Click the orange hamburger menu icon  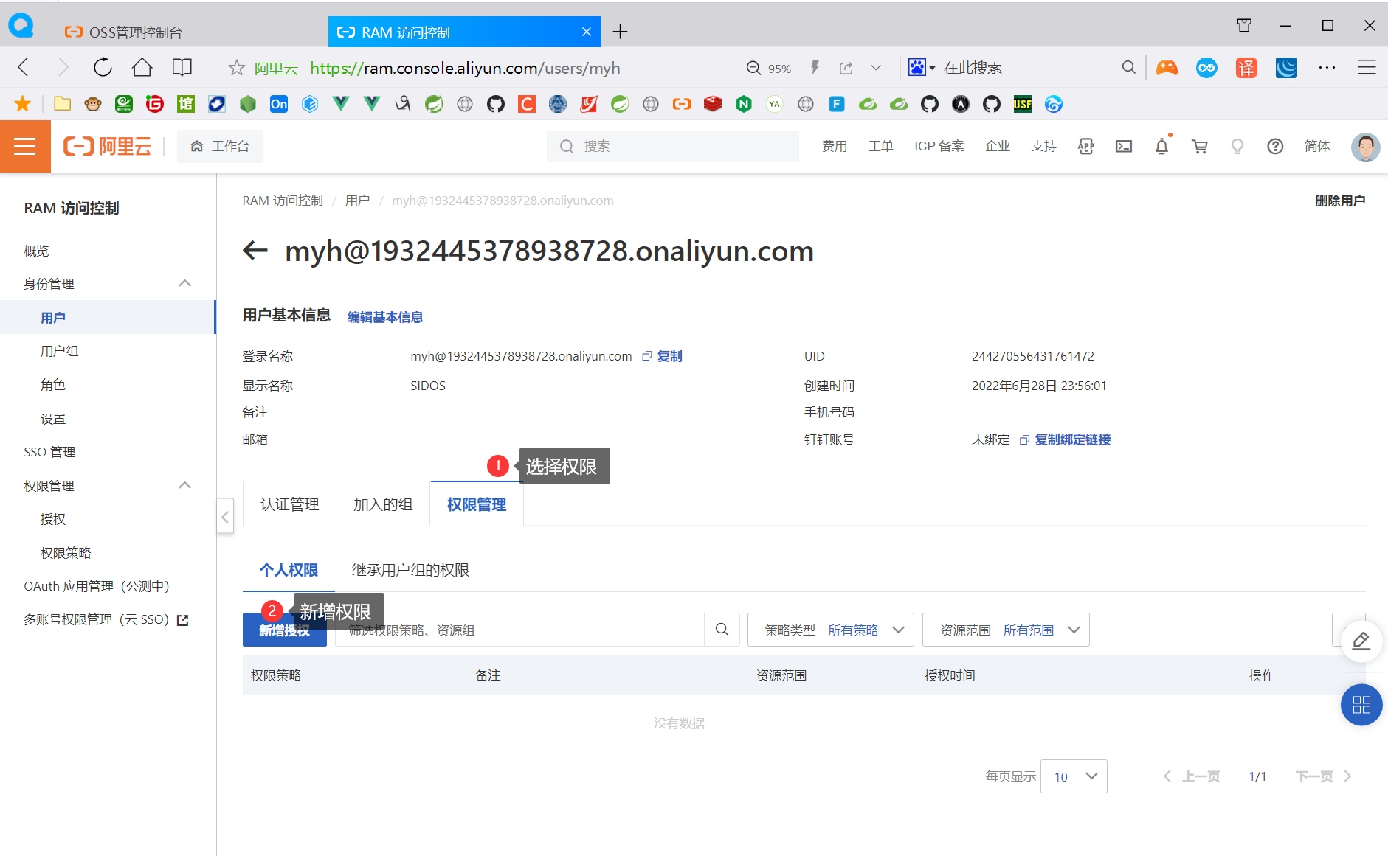[x=25, y=147]
